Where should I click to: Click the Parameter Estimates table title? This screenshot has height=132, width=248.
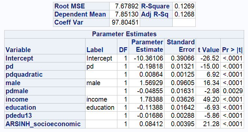(124, 34)
